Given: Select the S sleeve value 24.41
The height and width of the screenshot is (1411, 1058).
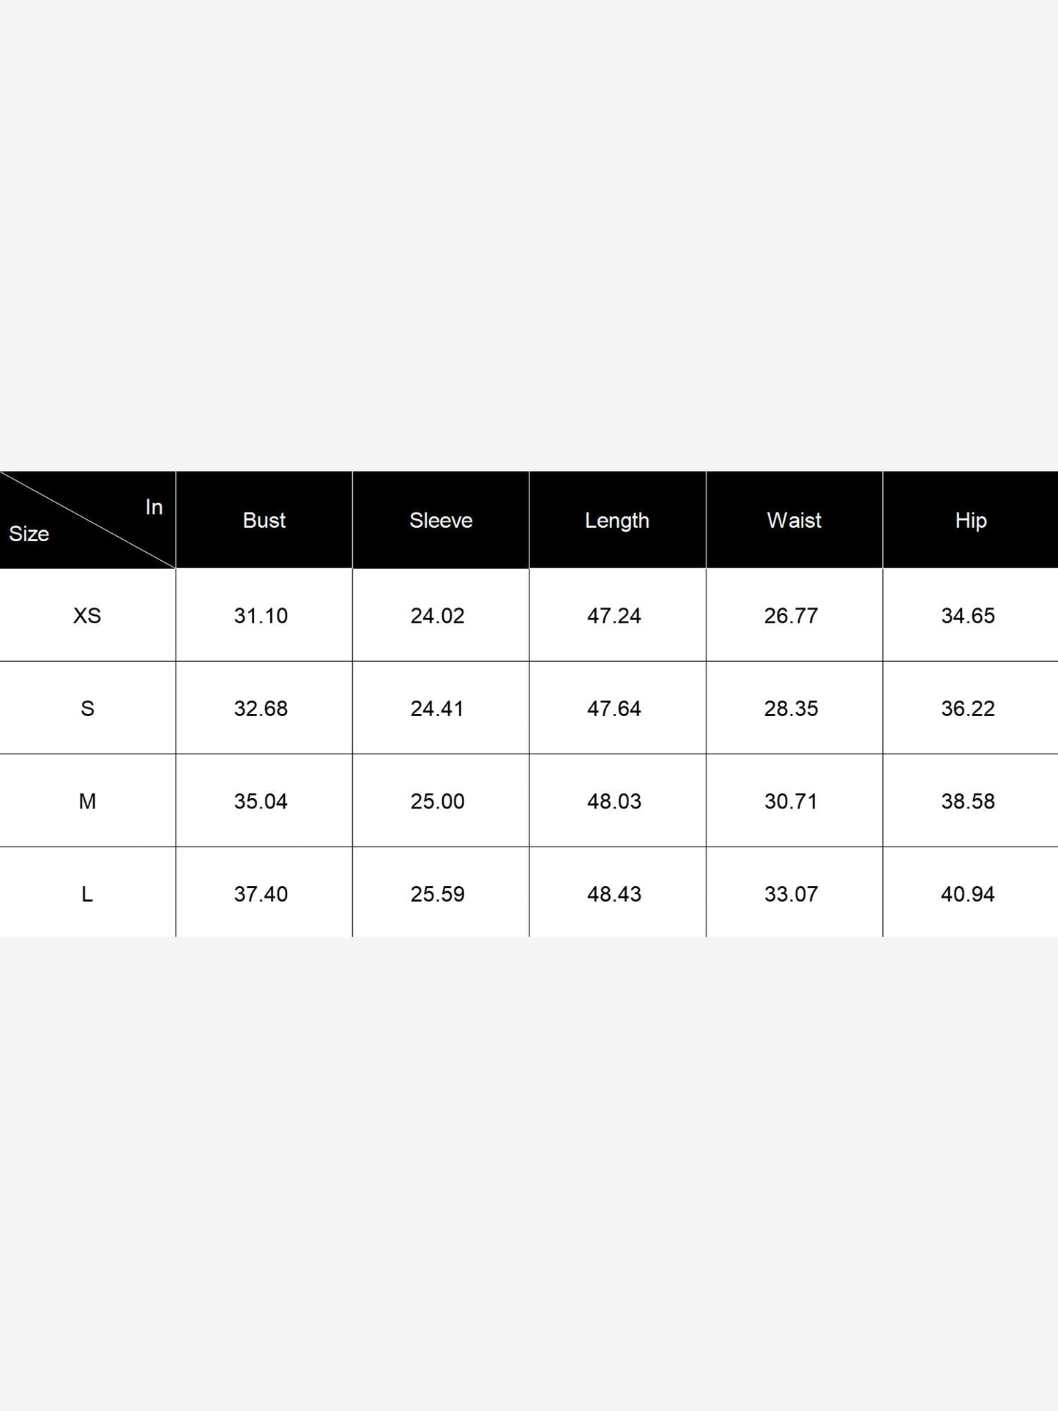Looking at the screenshot, I should pyautogui.click(x=437, y=709).
